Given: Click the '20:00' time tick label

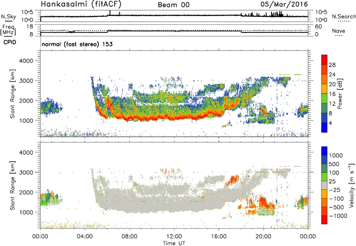Looking at the screenshot, I should [263, 237].
